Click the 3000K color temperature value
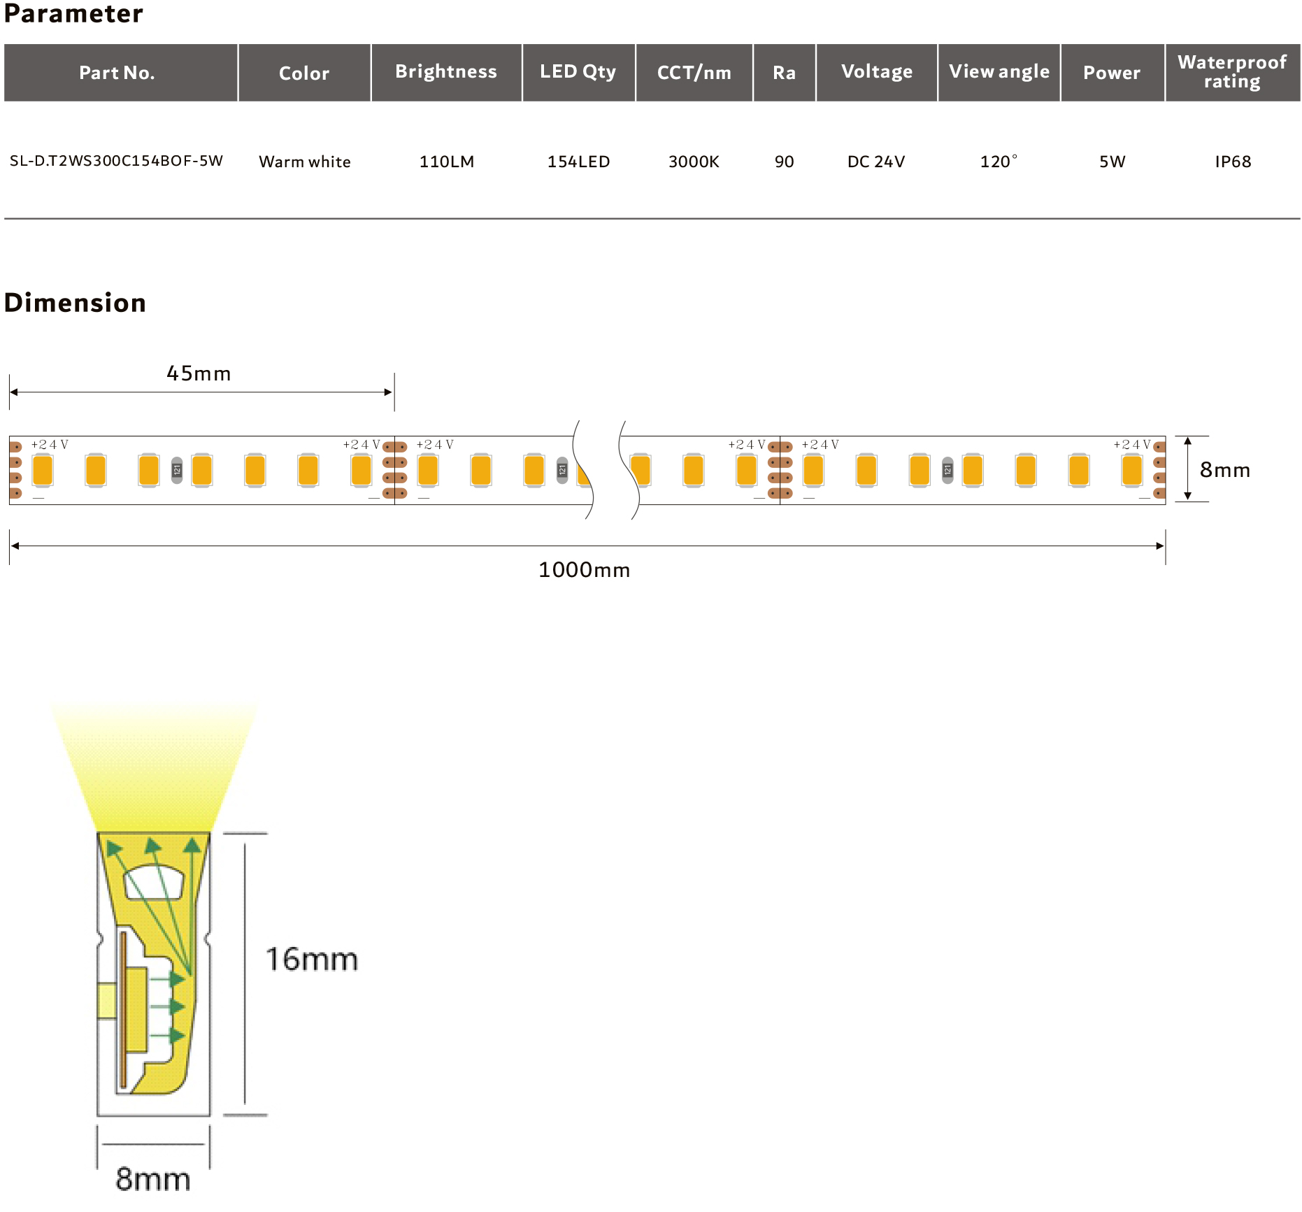The height and width of the screenshot is (1212, 1302). (x=693, y=162)
